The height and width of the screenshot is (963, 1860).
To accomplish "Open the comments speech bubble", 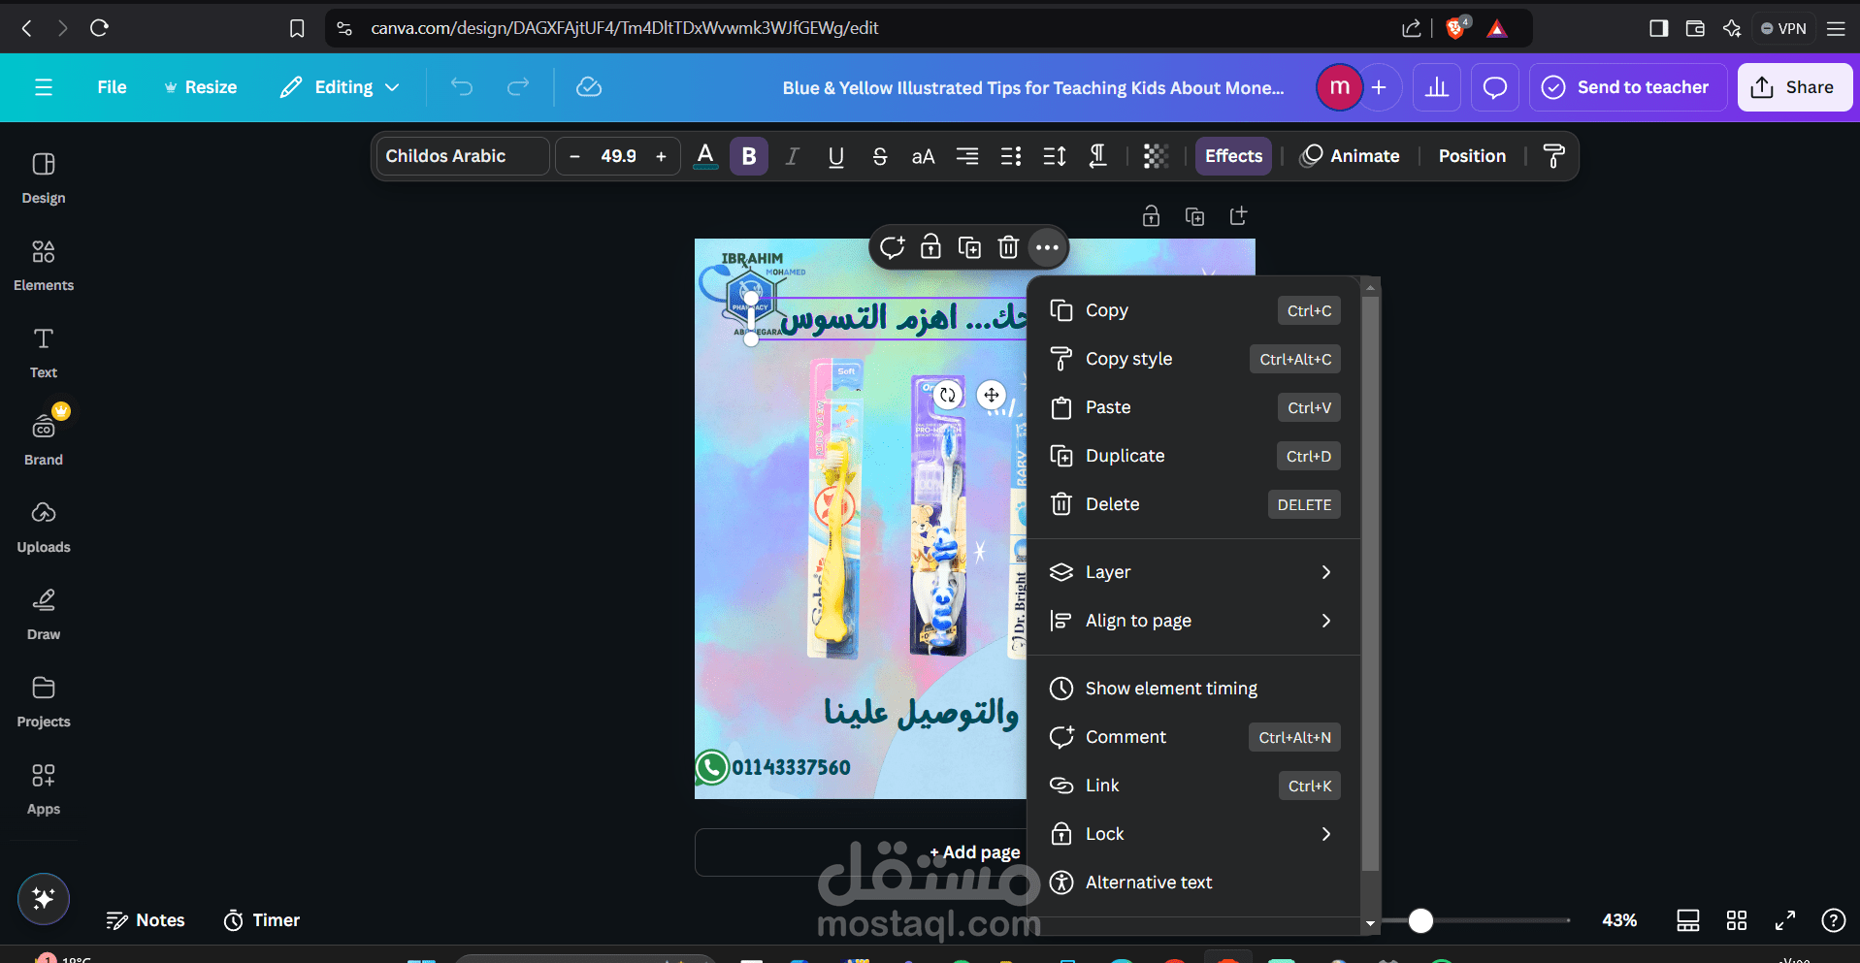I will pyautogui.click(x=1495, y=87).
